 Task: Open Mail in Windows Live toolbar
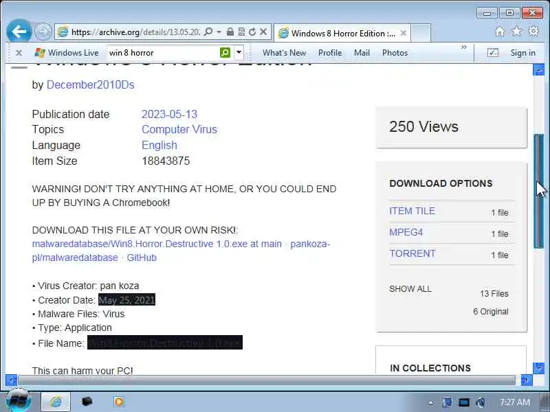click(362, 53)
